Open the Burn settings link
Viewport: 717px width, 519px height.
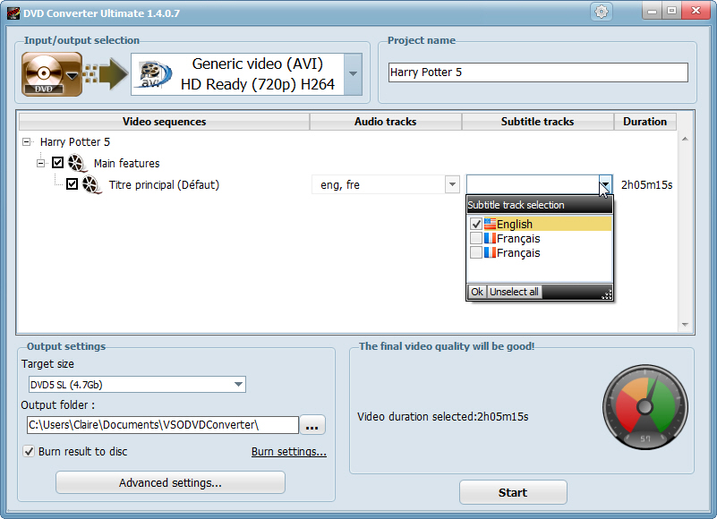pyautogui.click(x=288, y=452)
